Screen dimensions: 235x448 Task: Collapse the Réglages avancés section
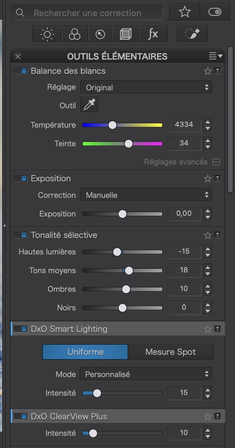[x=216, y=162]
